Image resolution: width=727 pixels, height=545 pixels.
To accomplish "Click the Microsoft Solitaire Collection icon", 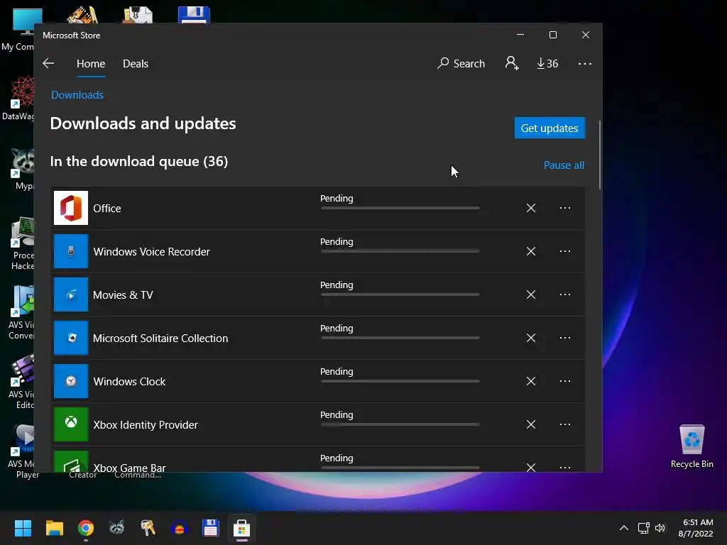I will [71, 338].
